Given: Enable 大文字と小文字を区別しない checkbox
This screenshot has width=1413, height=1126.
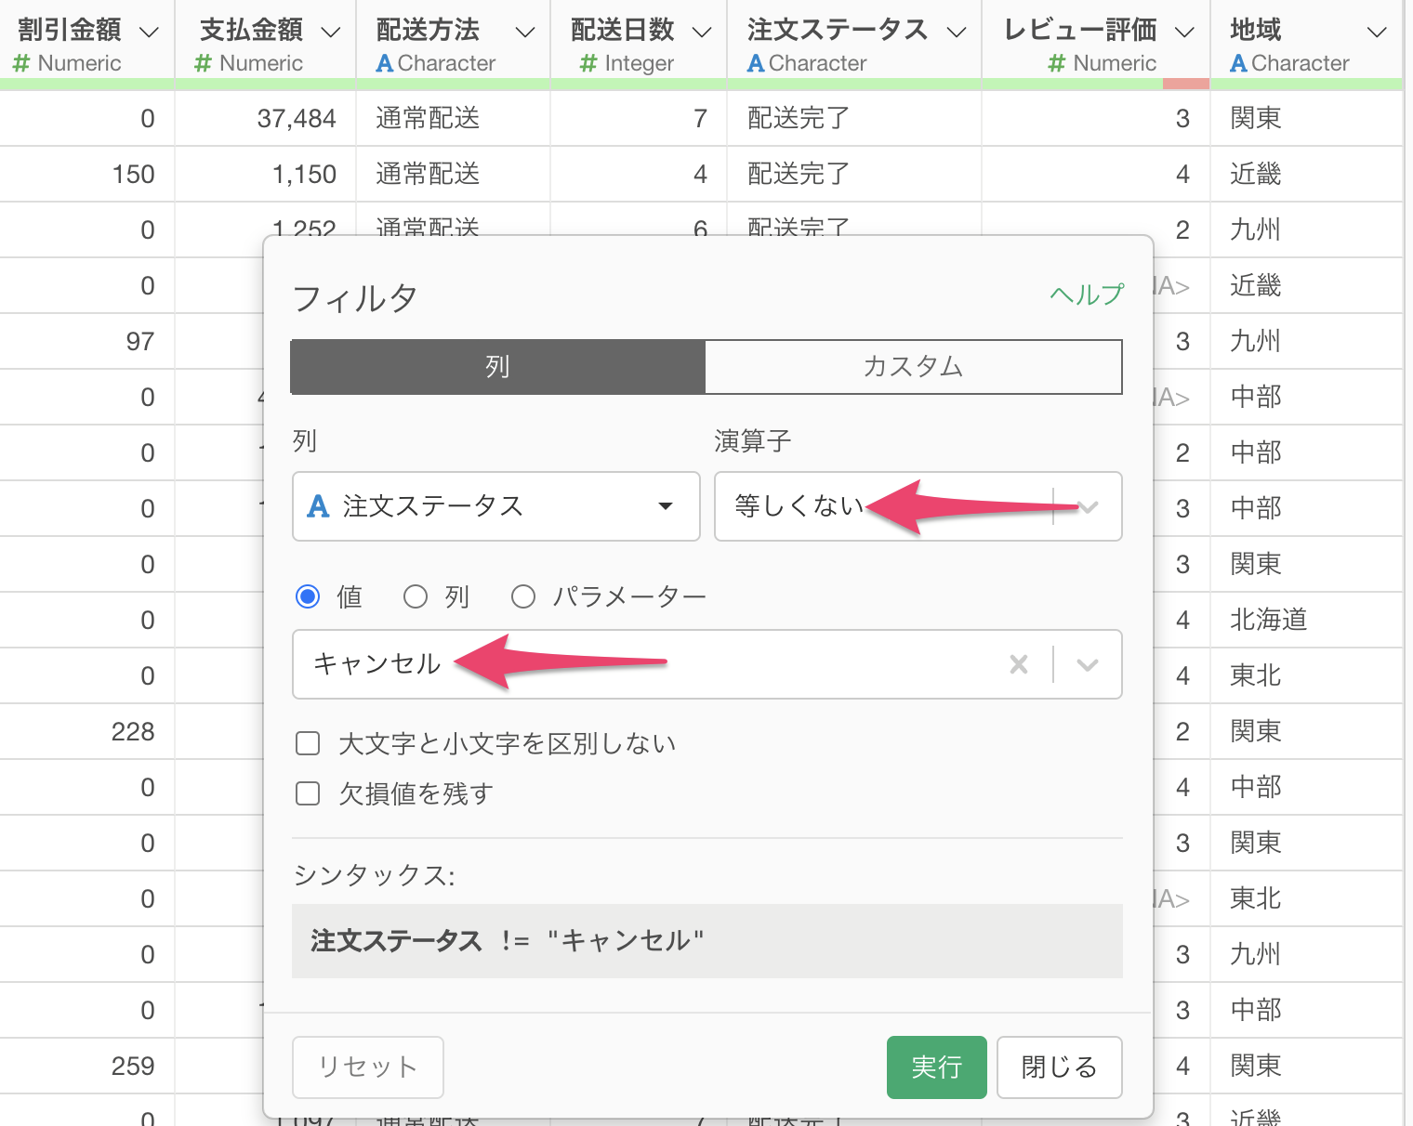Looking at the screenshot, I should [x=308, y=743].
